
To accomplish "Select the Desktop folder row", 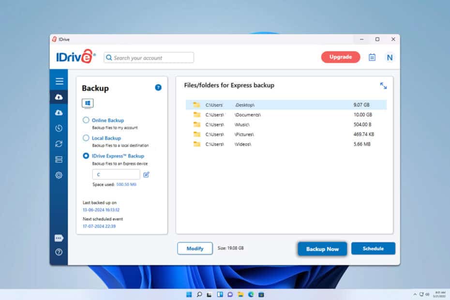I will pos(286,105).
